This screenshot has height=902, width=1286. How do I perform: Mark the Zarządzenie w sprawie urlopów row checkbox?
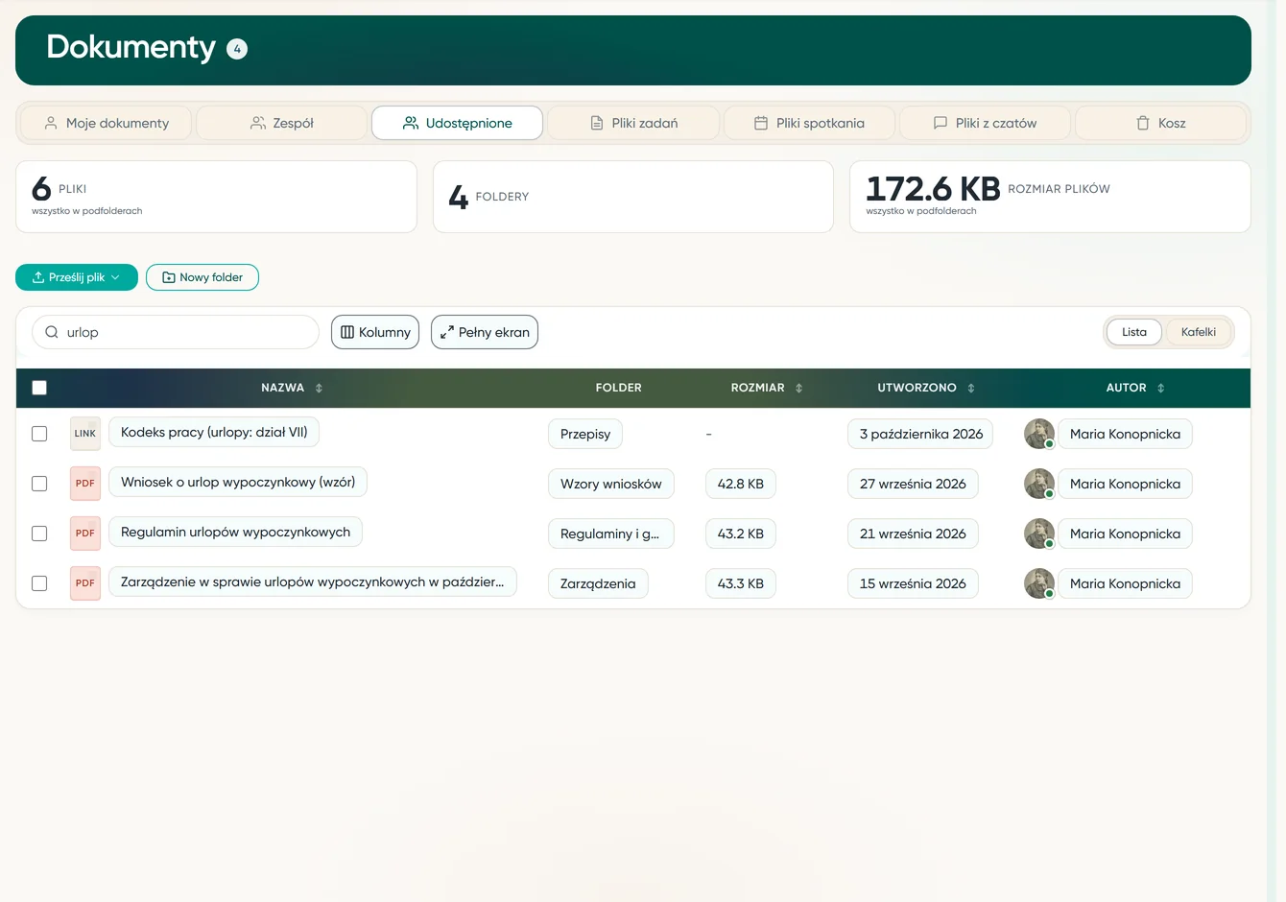point(39,583)
